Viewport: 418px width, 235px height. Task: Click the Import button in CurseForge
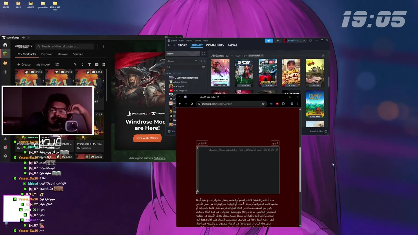coord(43,65)
